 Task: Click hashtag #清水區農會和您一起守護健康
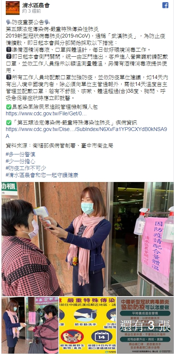pos(42,175)
